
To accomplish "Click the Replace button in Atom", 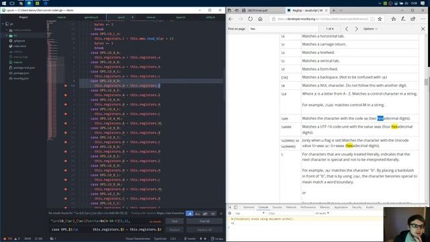I will point(175,230).
